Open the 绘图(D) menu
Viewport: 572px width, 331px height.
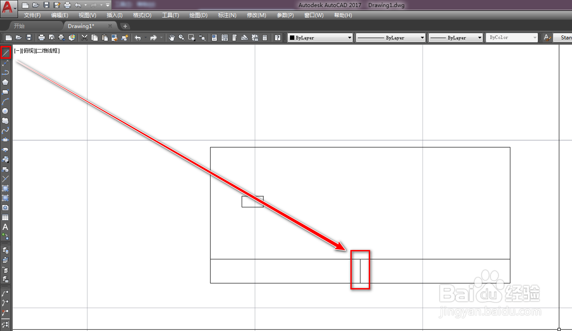198,15
